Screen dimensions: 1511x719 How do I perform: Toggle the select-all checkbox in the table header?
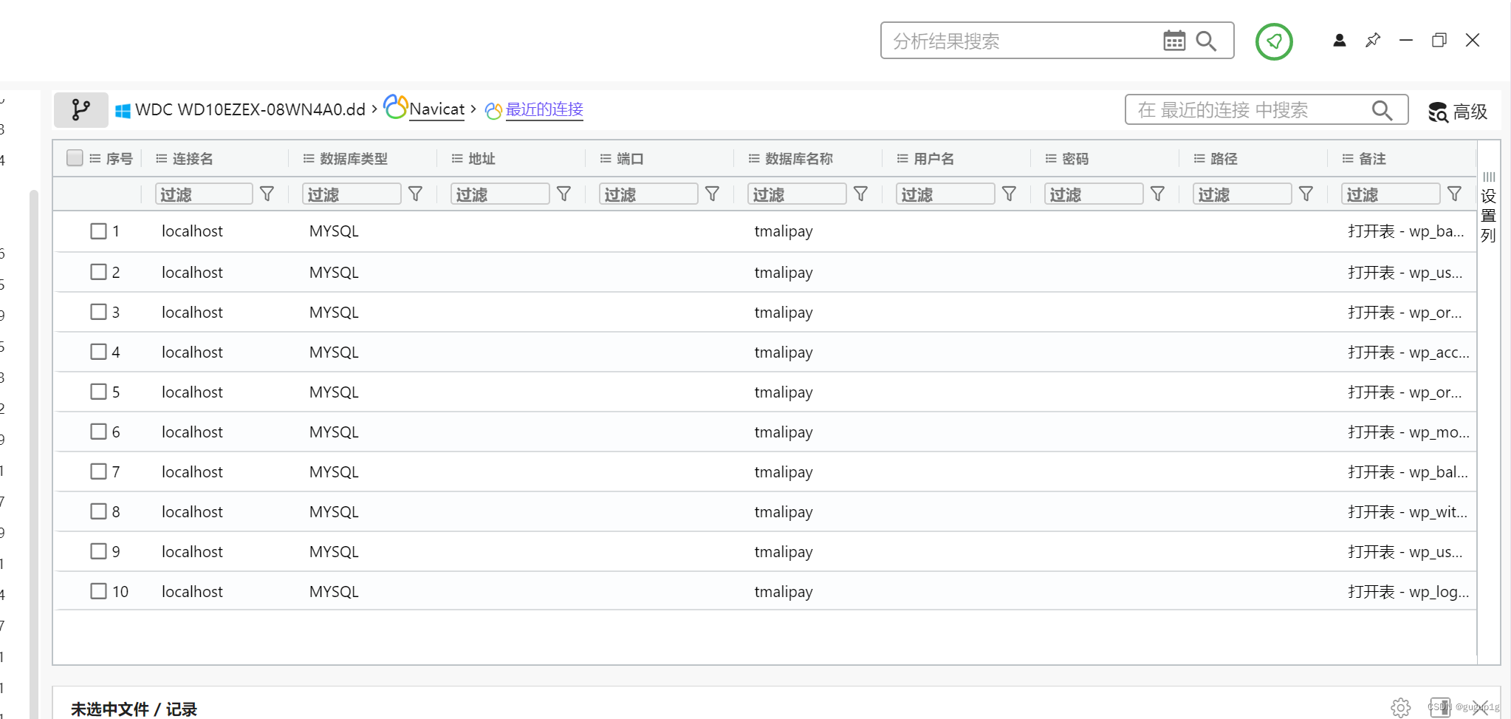tap(75, 158)
